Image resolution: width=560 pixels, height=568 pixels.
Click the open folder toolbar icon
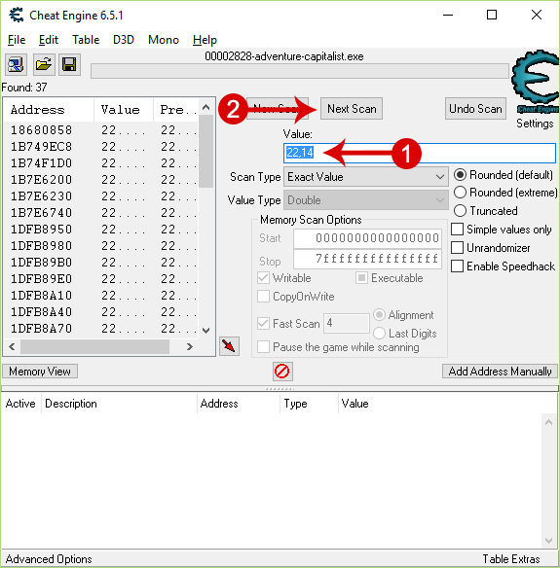click(44, 65)
